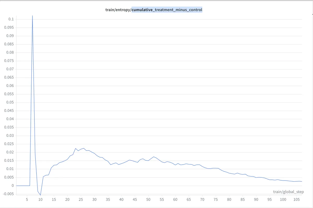Click the x-axis tick label 30

pos(94,200)
